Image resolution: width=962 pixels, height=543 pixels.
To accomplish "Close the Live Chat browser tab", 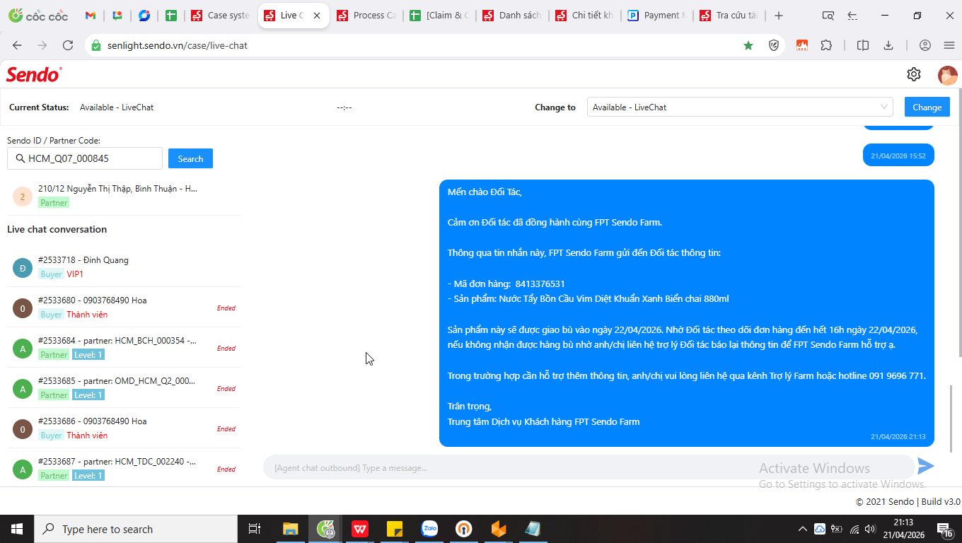I will 316,16.
